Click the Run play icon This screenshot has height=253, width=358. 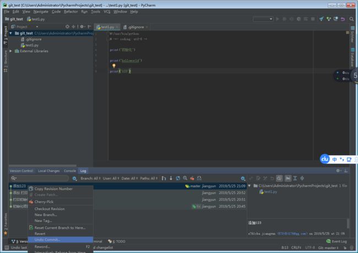pos(278,19)
